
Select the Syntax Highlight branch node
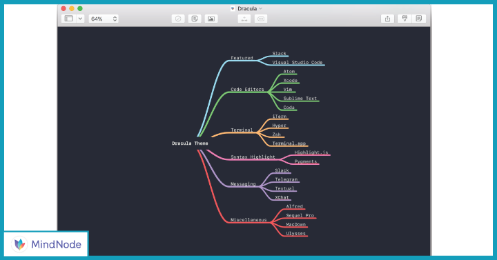pyautogui.click(x=253, y=157)
